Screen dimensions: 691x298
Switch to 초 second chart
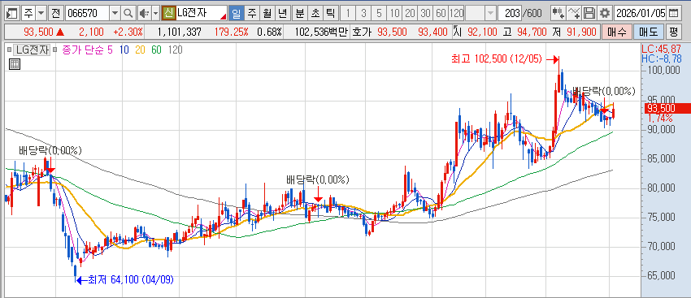(315, 14)
